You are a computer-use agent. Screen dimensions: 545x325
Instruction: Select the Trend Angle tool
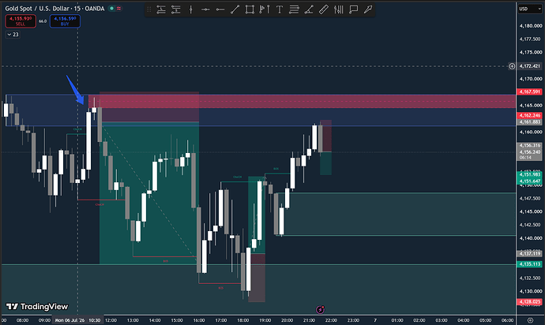point(309,9)
